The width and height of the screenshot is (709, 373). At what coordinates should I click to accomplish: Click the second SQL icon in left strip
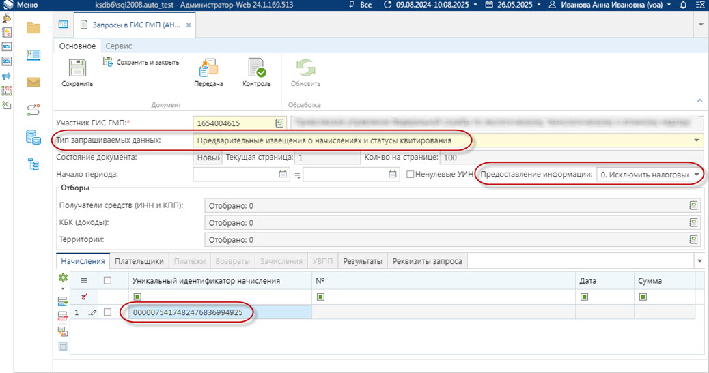coord(7,61)
